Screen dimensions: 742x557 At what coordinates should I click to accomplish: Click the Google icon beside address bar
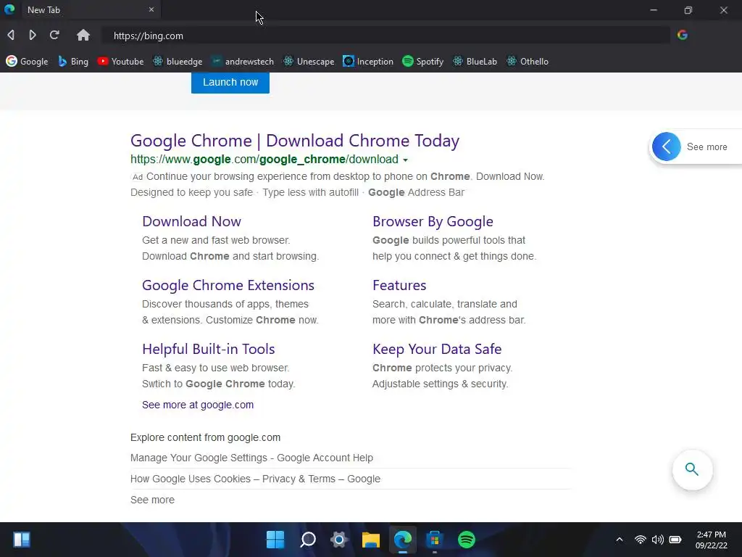[682, 35]
